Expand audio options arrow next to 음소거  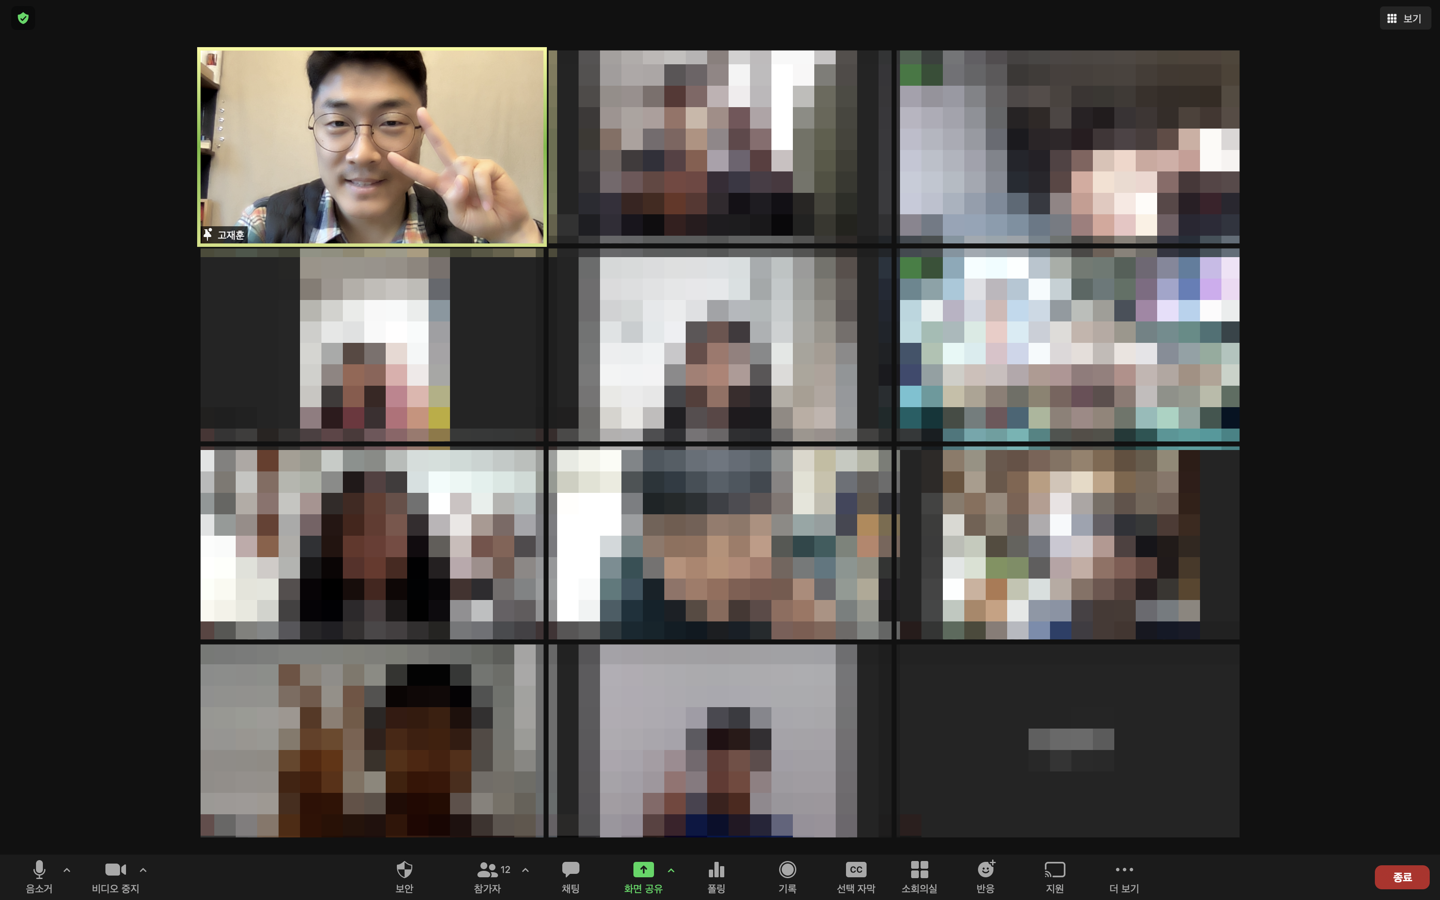pyautogui.click(x=67, y=870)
